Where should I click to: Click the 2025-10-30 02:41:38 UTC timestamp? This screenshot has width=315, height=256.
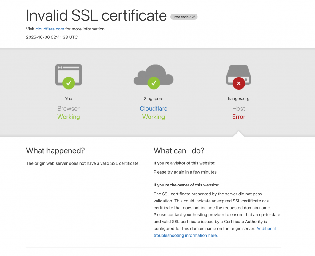(x=52, y=37)
